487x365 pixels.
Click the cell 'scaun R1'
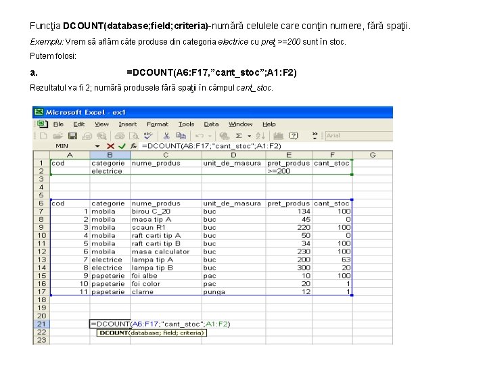tap(166, 228)
